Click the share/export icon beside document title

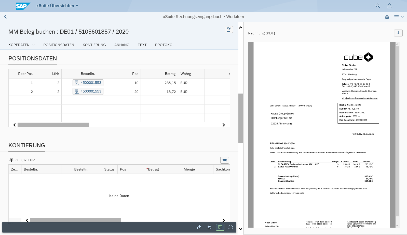click(x=229, y=30)
